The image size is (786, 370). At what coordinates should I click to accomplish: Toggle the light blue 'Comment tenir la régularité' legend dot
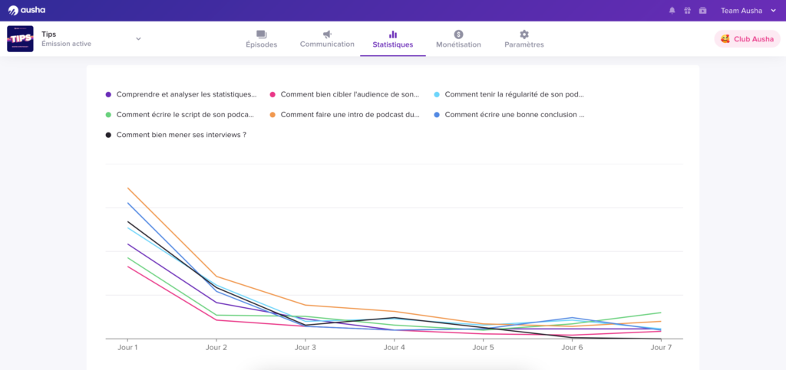pyautogui.click(x=437, y=94)
